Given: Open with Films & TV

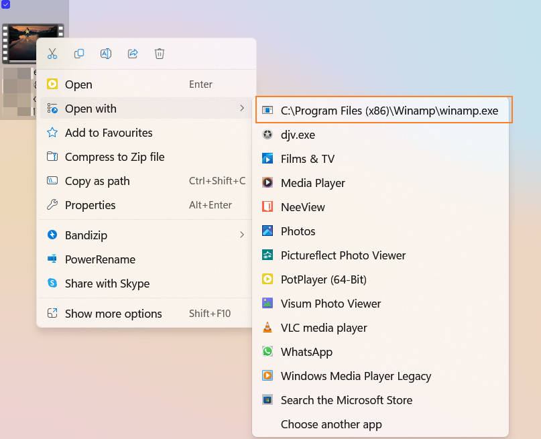Looking at the screenshot, I should 381,159.
